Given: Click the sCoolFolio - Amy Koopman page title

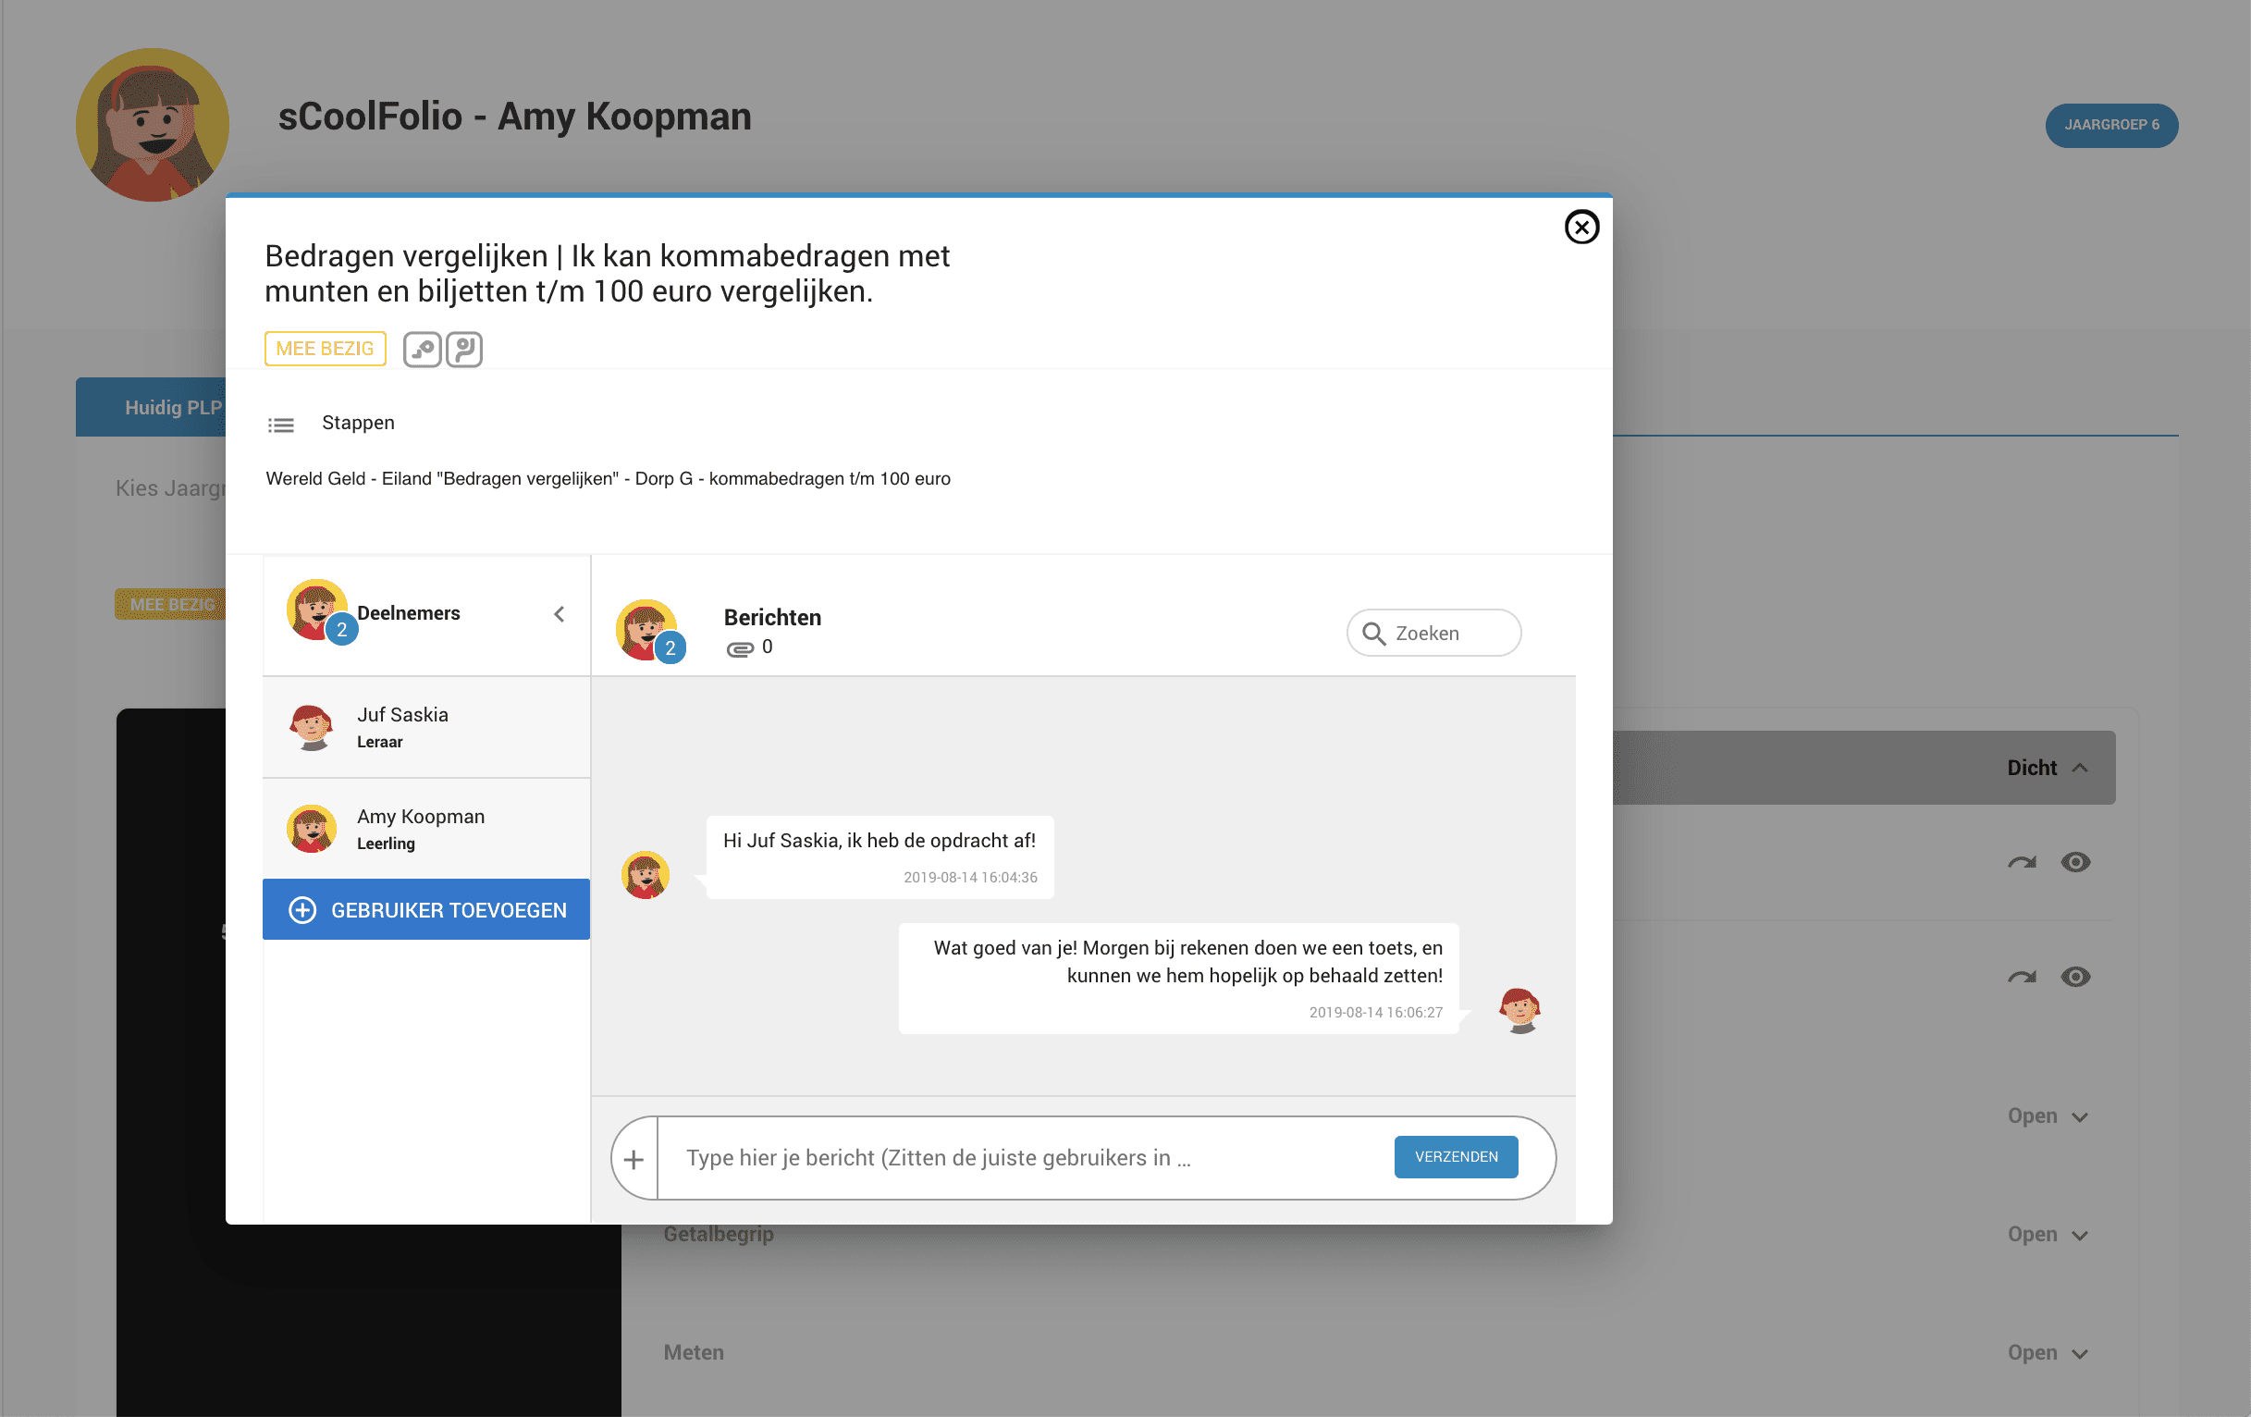Looking at the screenshot, I should coord(514,117).
